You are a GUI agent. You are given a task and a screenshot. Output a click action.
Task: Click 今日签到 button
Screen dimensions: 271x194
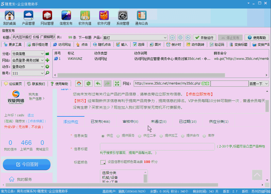point(27,165)
